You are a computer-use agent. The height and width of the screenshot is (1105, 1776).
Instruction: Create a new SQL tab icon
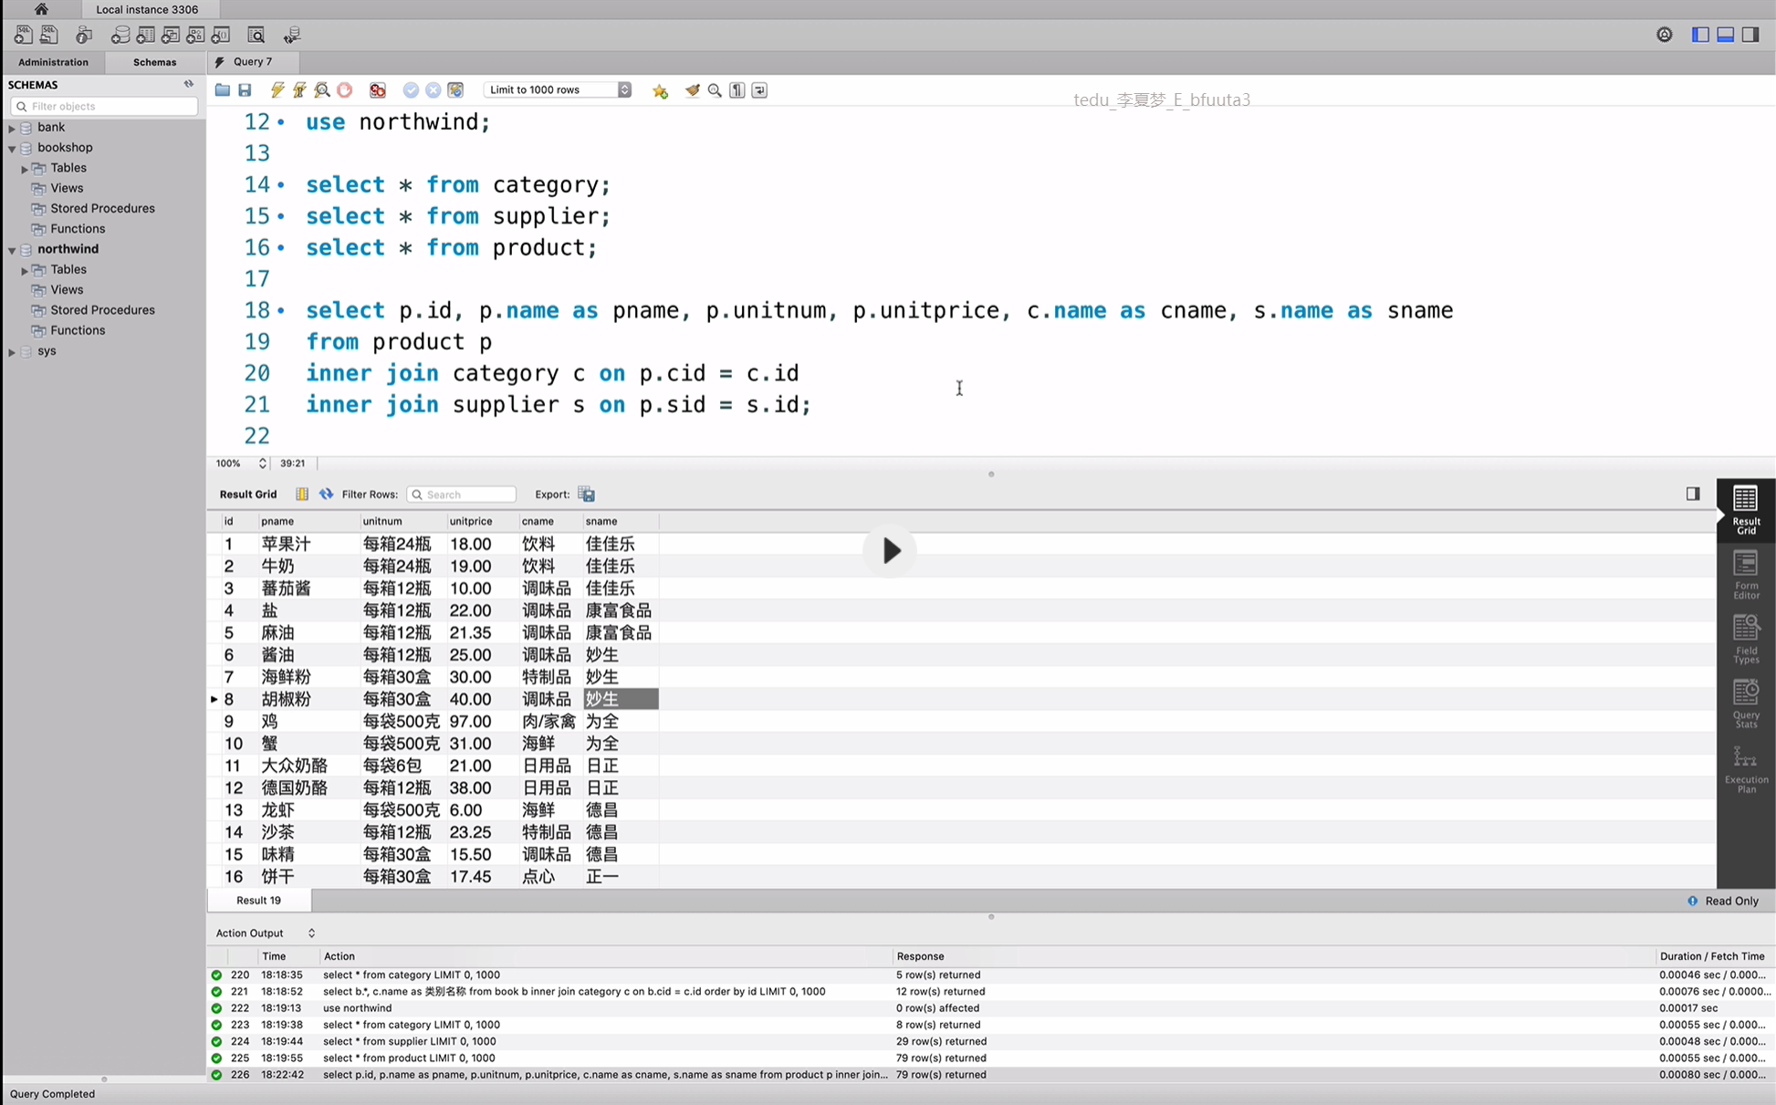coord(23,36)
